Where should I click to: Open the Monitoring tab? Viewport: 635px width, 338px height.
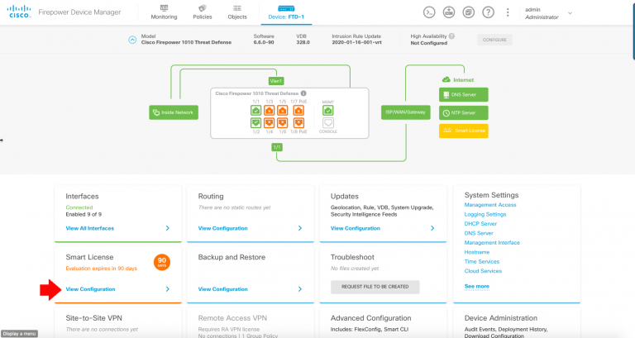point(164,12)
